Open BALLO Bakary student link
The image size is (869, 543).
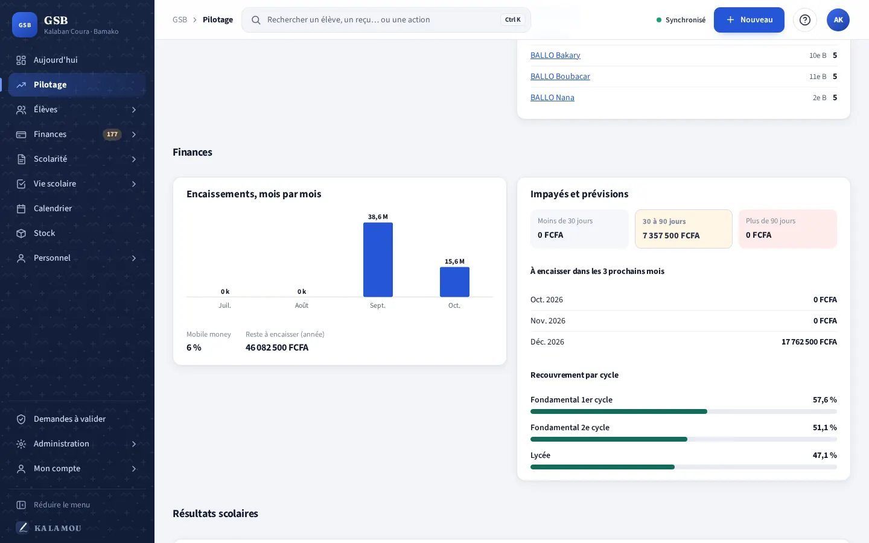[x=555, y=56]
